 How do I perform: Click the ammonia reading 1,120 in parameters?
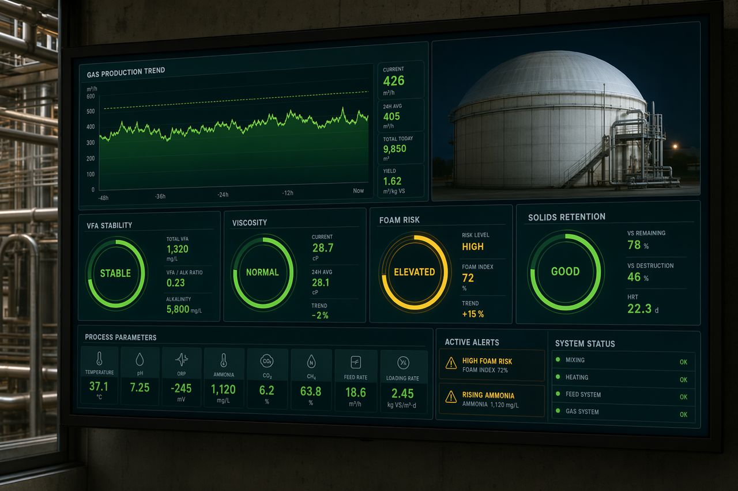click(224, 390)
